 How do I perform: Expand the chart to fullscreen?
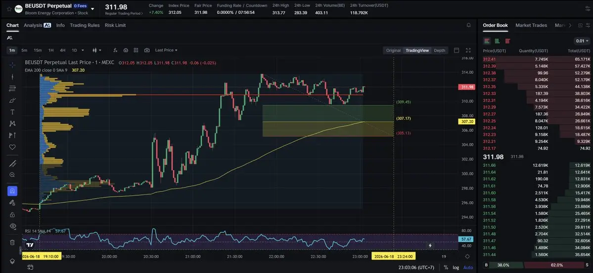pyautogui.click(x=468, y=50)
